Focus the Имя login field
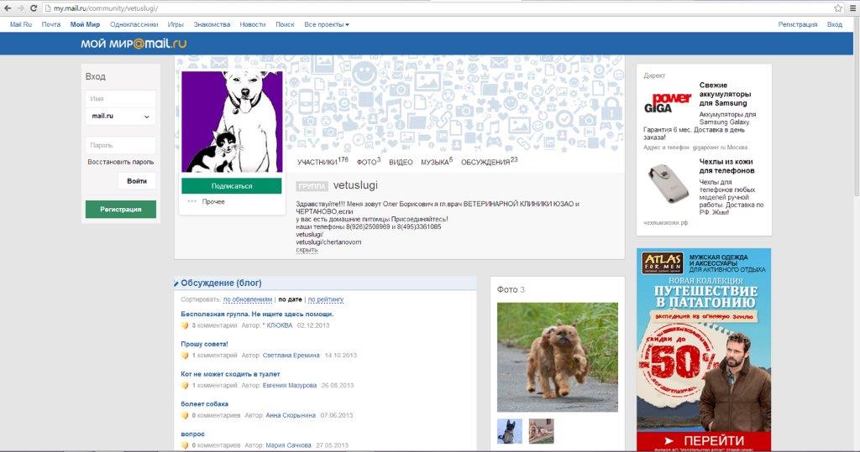This screenshot has height=452, width=860. [121, 99]
